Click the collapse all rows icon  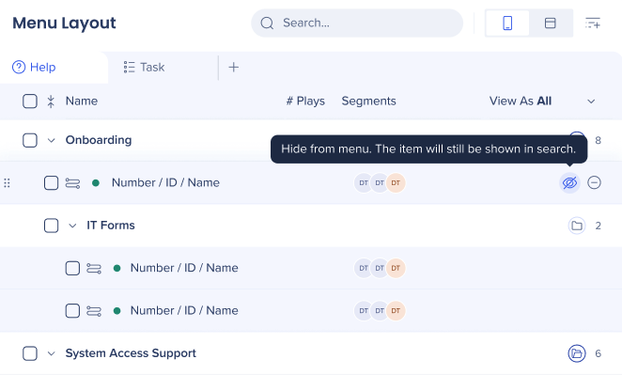(x=51, y=102)
